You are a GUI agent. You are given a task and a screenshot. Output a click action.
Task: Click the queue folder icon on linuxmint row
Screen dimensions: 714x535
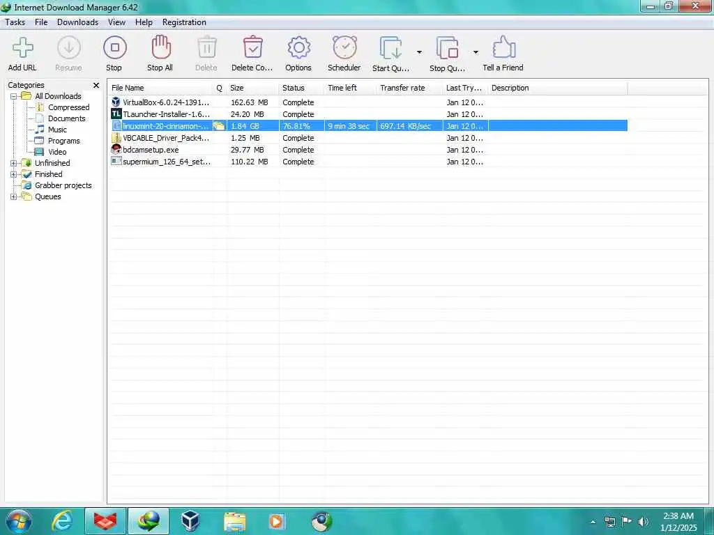219,126
